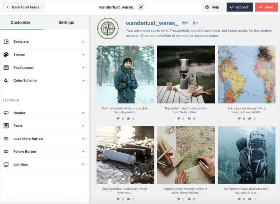280x204 pixels.
Task: Open the wanderlust_wares_ profile link
Action: 152,23
